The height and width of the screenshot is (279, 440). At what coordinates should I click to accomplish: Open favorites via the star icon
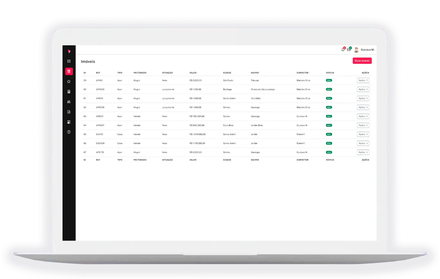pos(69,82)
